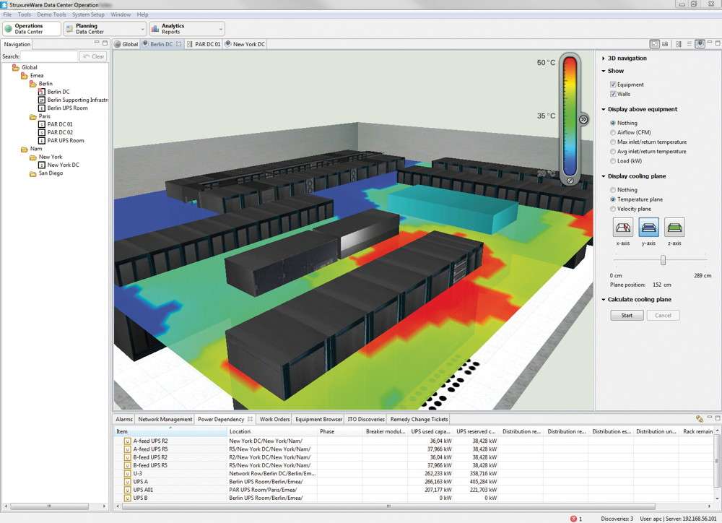
Task: Collapse the Show section
Action: tap(603, 71)
